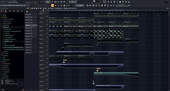Open the snap 'Line' dropdown
This screenshot has width=170, height=91.
tap(70, 5)
